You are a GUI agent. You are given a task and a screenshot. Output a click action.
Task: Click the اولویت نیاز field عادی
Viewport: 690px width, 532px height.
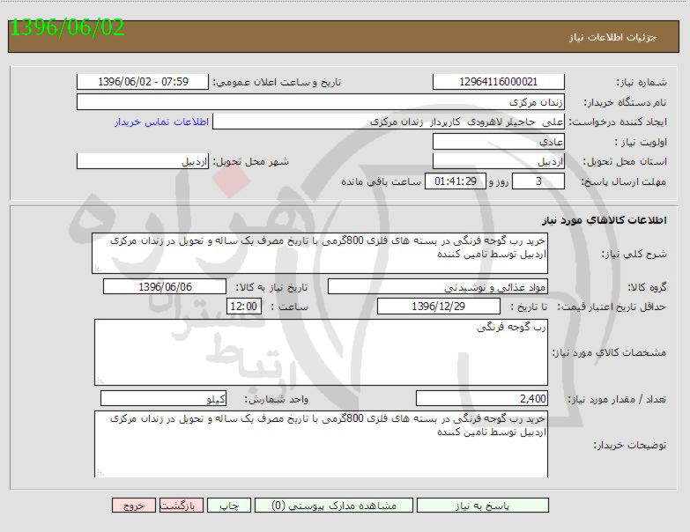point(499,142)
